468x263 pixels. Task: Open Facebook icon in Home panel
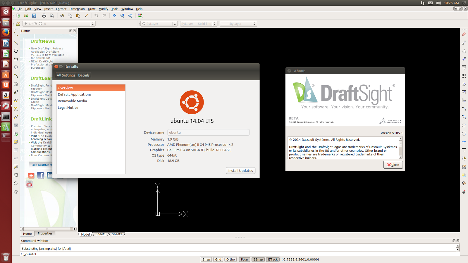pyautogui.click(x=41, y=175)
